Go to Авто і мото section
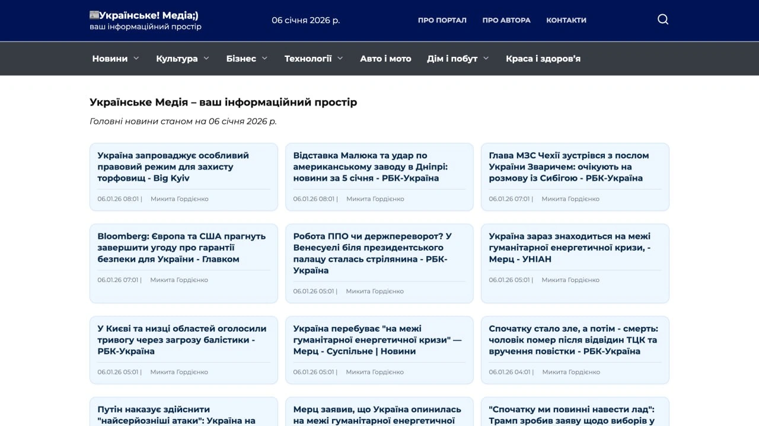Screen dimensions: 759x426 click(x=385, y=59)
